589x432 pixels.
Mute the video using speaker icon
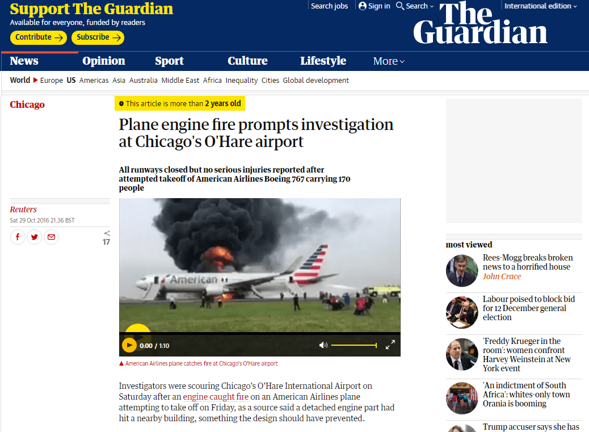pyautogui.click(x=323, y=345)
